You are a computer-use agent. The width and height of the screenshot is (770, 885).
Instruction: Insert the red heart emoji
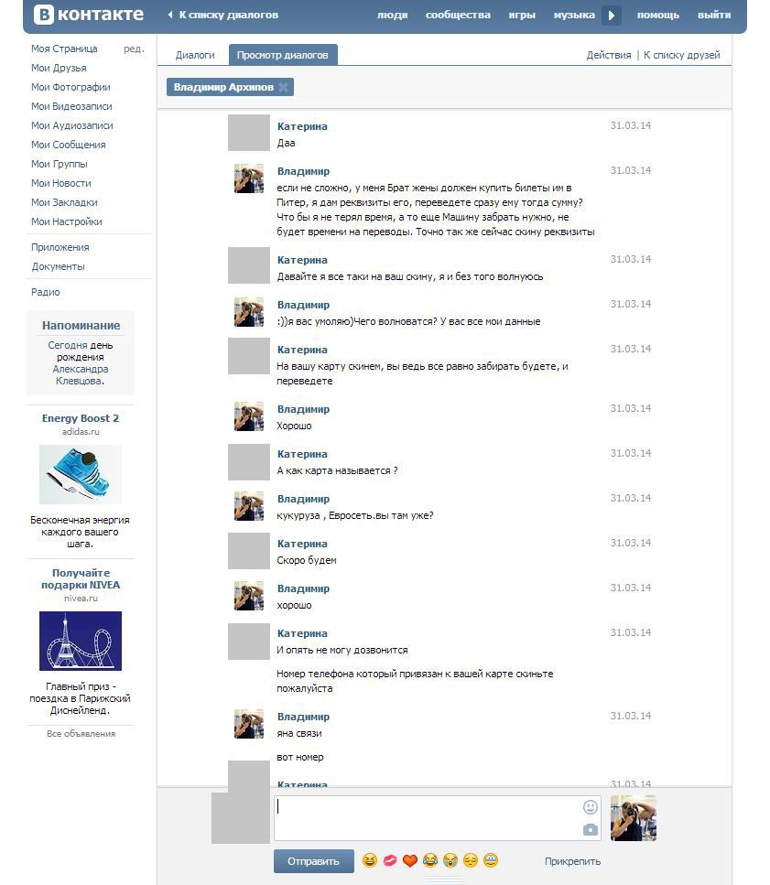[410, 861]
